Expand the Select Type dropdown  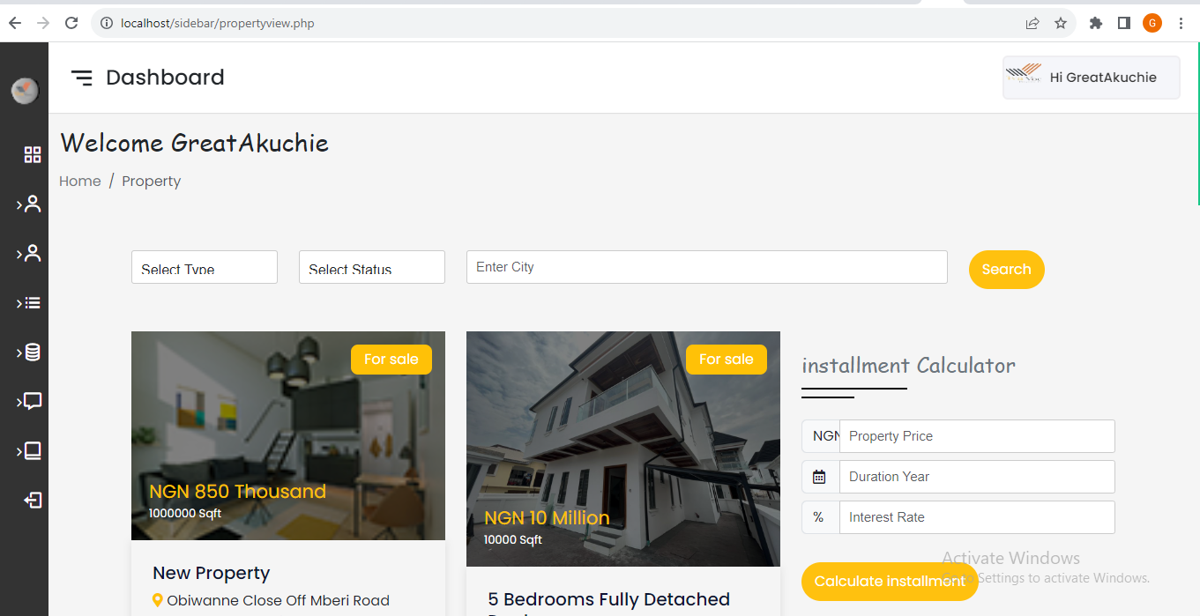click(x=205, y=268)
